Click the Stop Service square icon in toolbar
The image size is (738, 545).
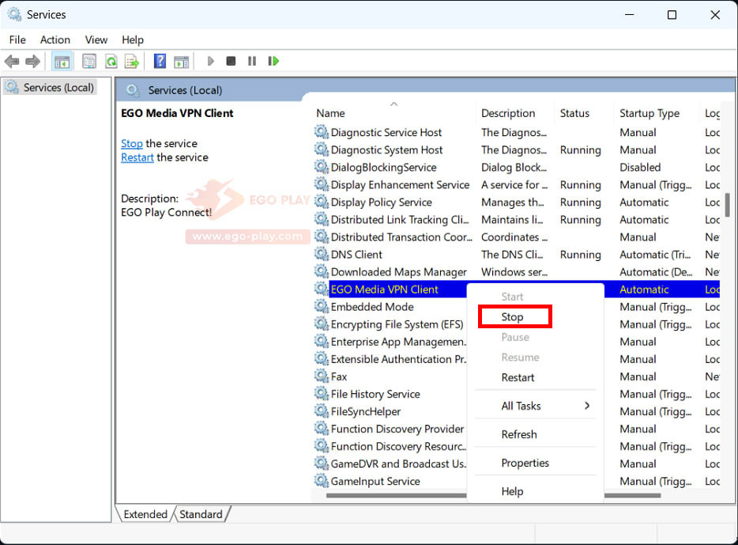pyautogui.click(x=231, y=61)
